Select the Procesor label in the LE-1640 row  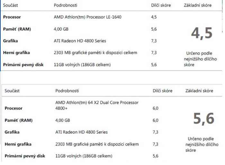coord(12,17)
